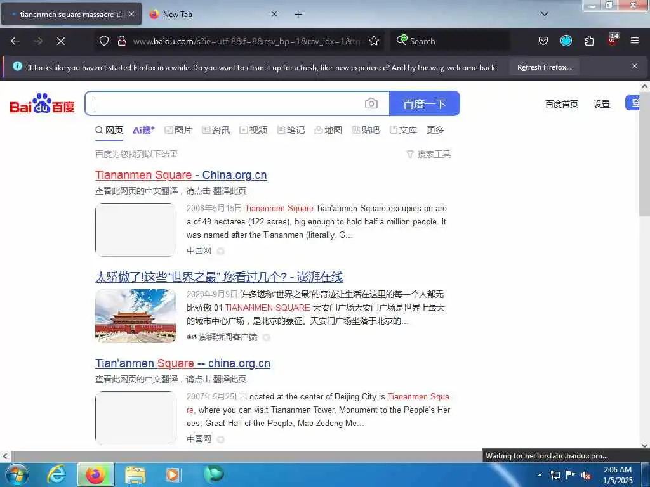Viewport: 650px width, 487px height.
Task: Click the Tiananmen gate photo thumbnail
Action: coord(136,316)
